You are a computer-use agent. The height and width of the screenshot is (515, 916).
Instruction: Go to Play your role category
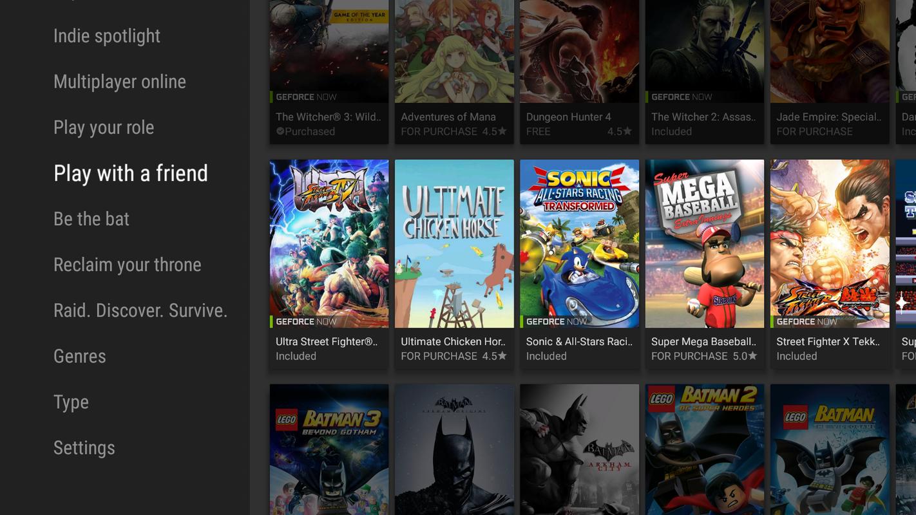tap(104, 127)
